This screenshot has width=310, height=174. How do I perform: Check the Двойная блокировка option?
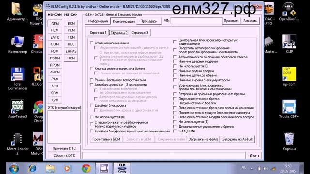click(x=92, y=105)
